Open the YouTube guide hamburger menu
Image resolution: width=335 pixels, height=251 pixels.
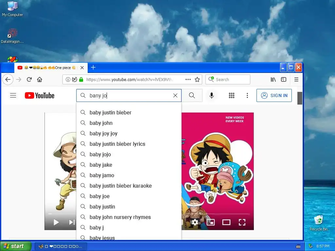click(x=13, y=95)
